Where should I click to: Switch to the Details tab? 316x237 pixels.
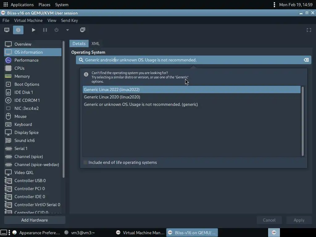pyautogui.click(x=79, y=44)
